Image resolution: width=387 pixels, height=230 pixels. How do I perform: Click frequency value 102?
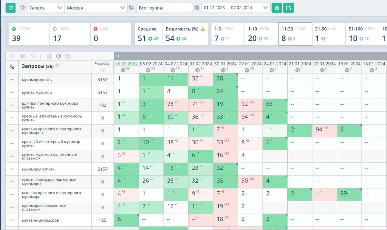(103, 105)
